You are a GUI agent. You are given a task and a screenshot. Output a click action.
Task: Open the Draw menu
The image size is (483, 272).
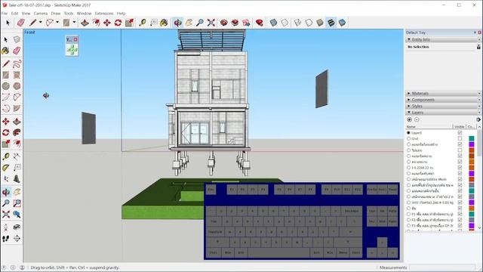(55, 14)
